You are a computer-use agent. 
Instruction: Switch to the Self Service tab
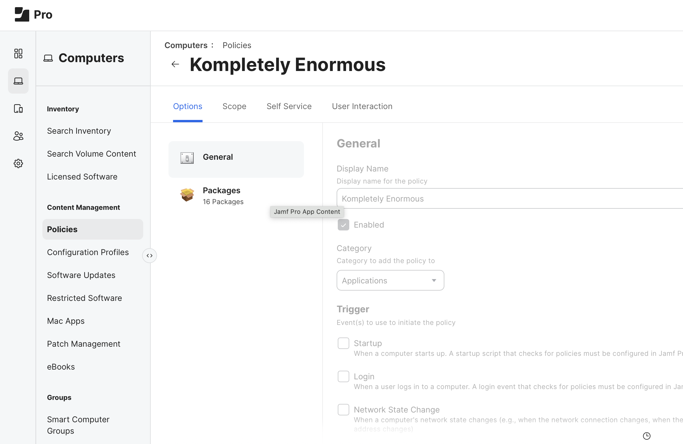coord(289,106)
